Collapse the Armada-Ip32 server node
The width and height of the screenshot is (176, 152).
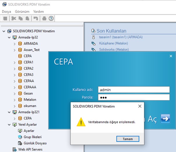tap(9, 37)
